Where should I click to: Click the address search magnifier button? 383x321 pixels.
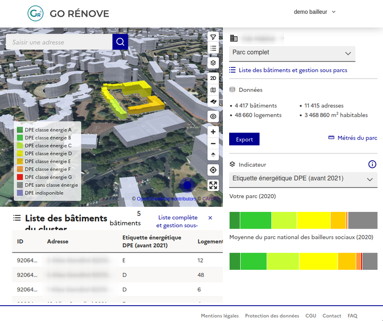[120, 42]
